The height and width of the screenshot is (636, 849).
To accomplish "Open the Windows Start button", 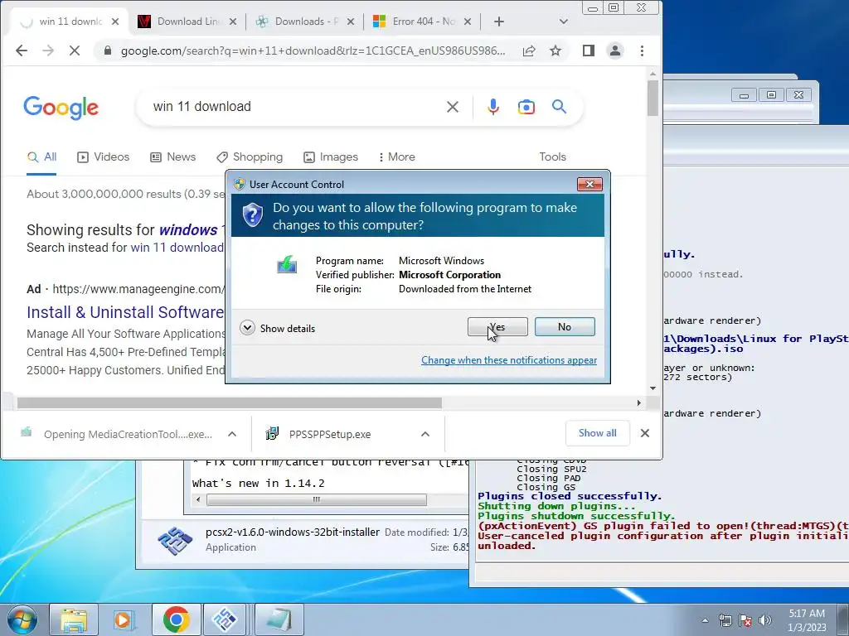I will (x=22, y=619).
